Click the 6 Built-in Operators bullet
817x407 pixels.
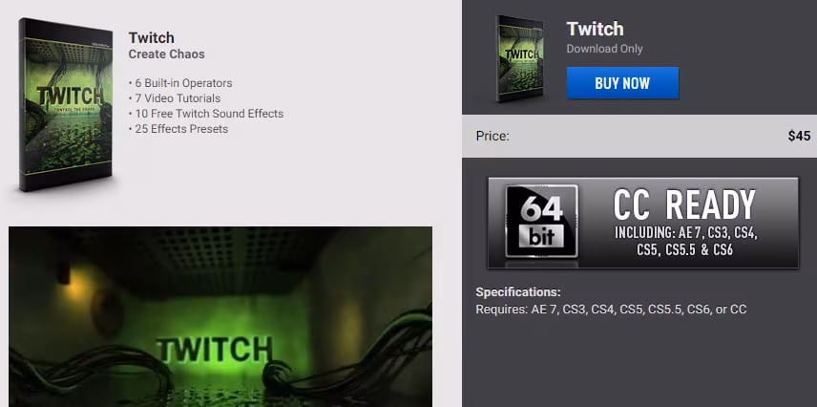coord(180,83)
